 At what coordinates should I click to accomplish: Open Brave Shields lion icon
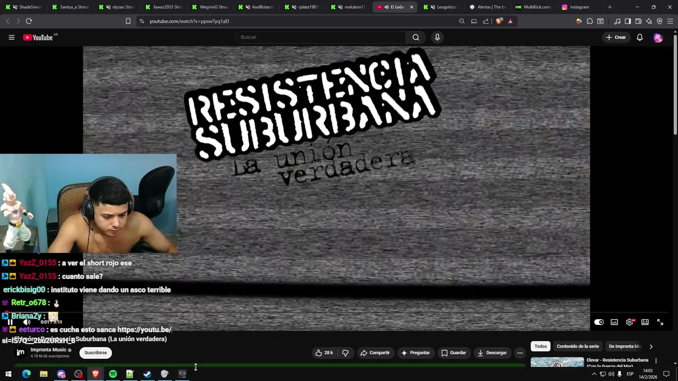[x=498, y=21]
